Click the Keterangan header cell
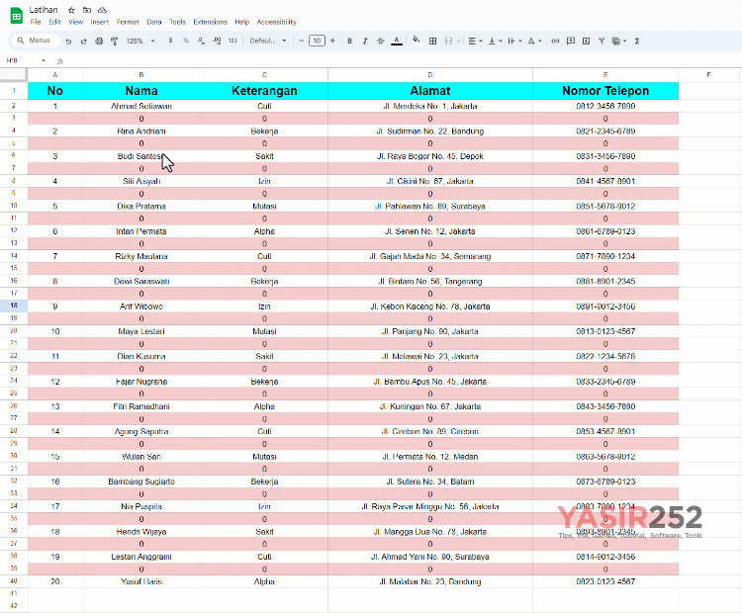Viewport: 742px width, 613px height. tap(264, 91)
